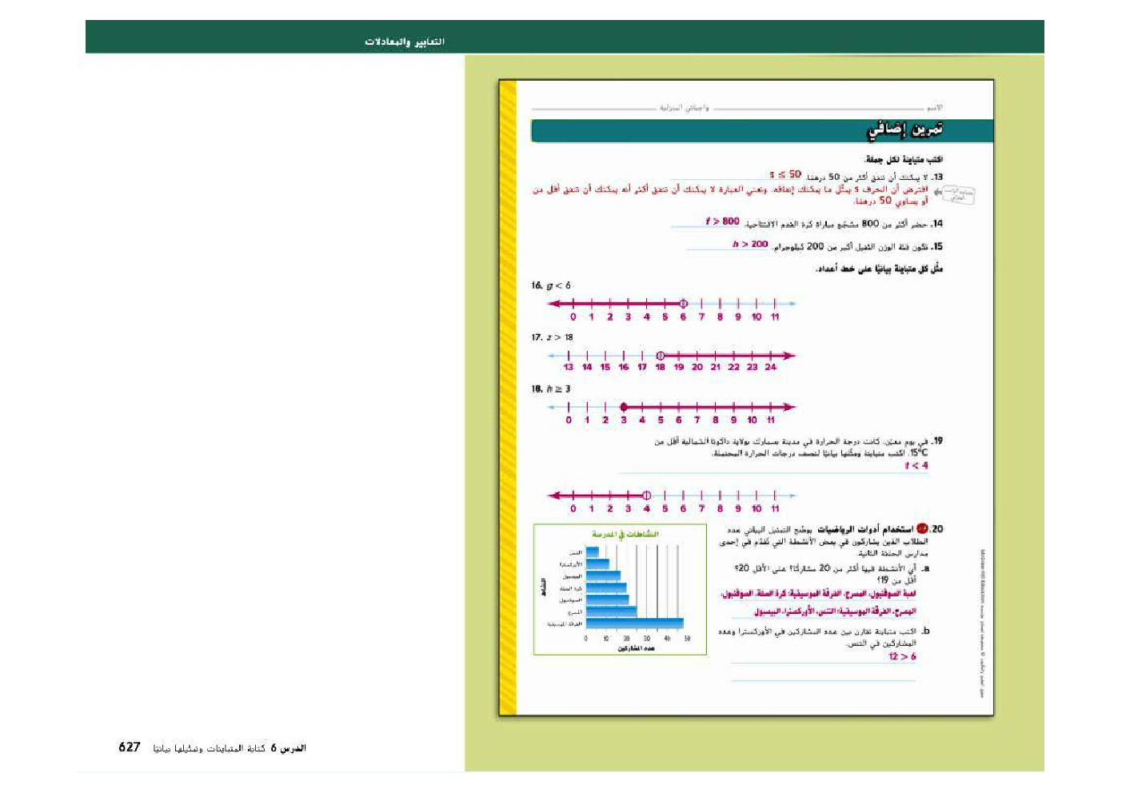1122x793 pixels.
Task: Click the open circle at 6 on g<6 line
Action: [x=683, y=304]
